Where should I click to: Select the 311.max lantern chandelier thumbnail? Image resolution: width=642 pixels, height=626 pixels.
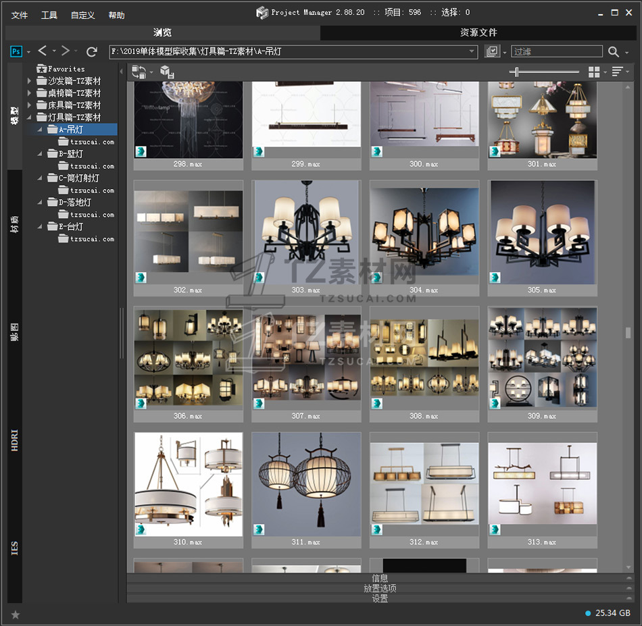coord(306,484)
